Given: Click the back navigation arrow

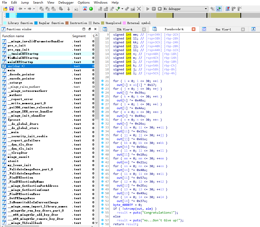Looking at the screenshot, I should (20, 9).
